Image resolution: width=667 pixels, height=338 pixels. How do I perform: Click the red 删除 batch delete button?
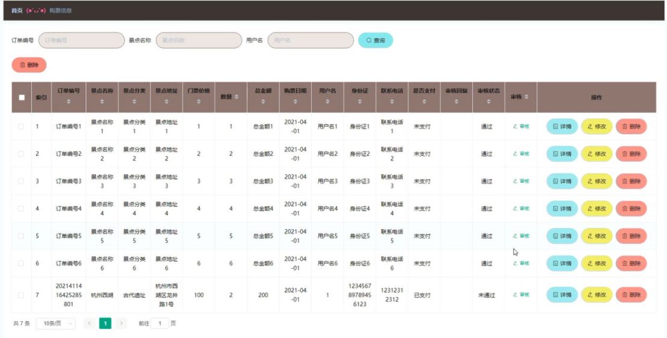[29, 65]
